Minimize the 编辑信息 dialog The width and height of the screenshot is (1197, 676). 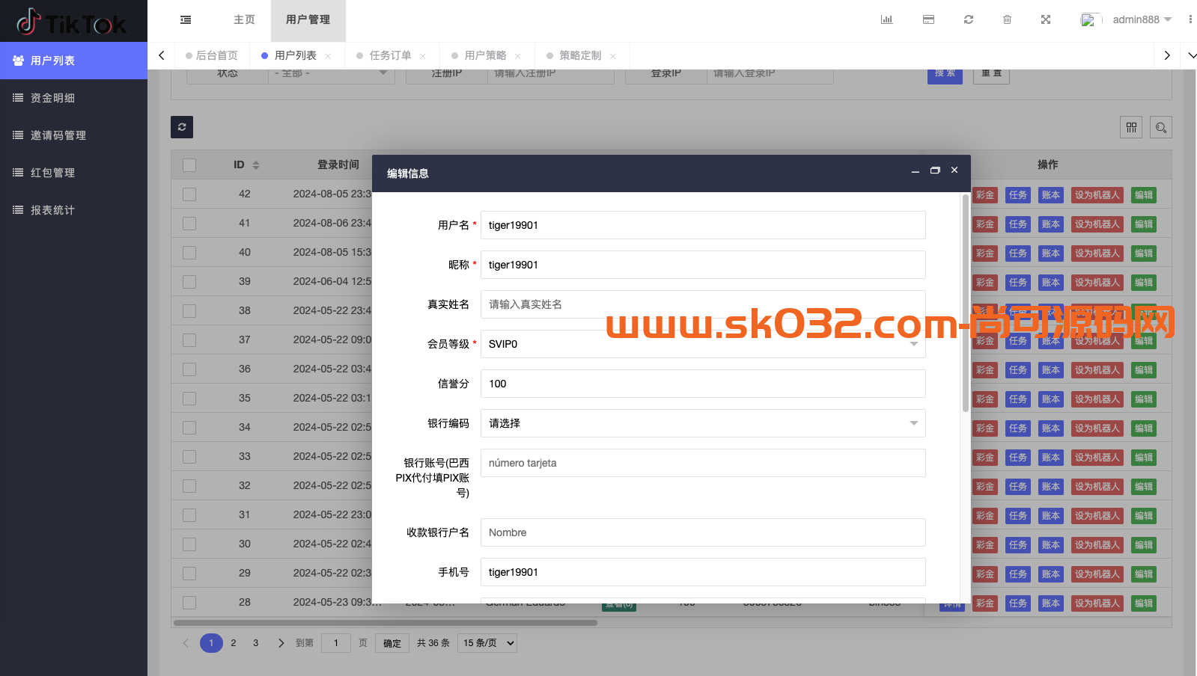[x=915, y=171]
